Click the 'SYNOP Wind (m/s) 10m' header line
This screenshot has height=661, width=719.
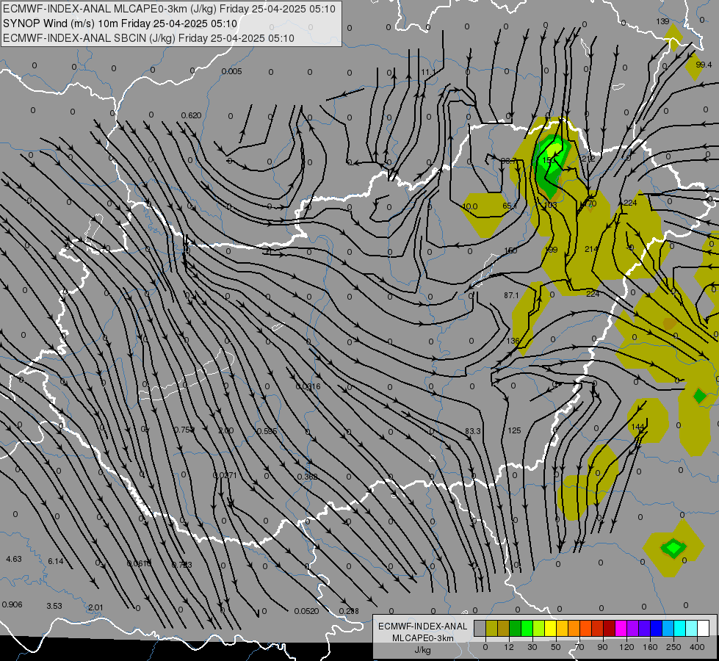pyautogui.click(x=120, y=24)
